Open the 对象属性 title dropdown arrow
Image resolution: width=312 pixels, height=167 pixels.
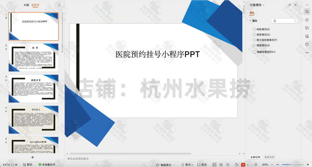point(264,5)
